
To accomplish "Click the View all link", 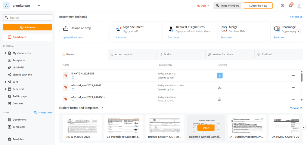I will 296,108.
